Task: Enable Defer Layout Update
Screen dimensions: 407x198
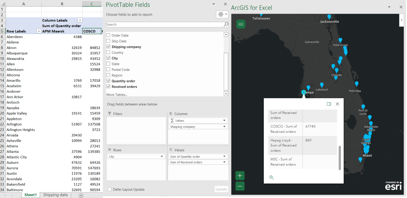Action: 110,189
